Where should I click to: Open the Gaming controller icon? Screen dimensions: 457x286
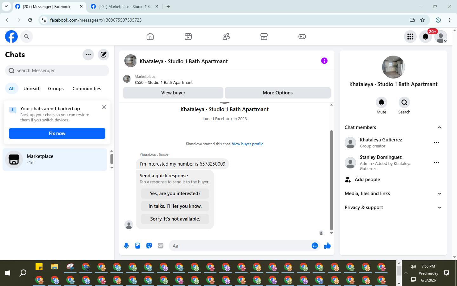[x=302, y=37]
